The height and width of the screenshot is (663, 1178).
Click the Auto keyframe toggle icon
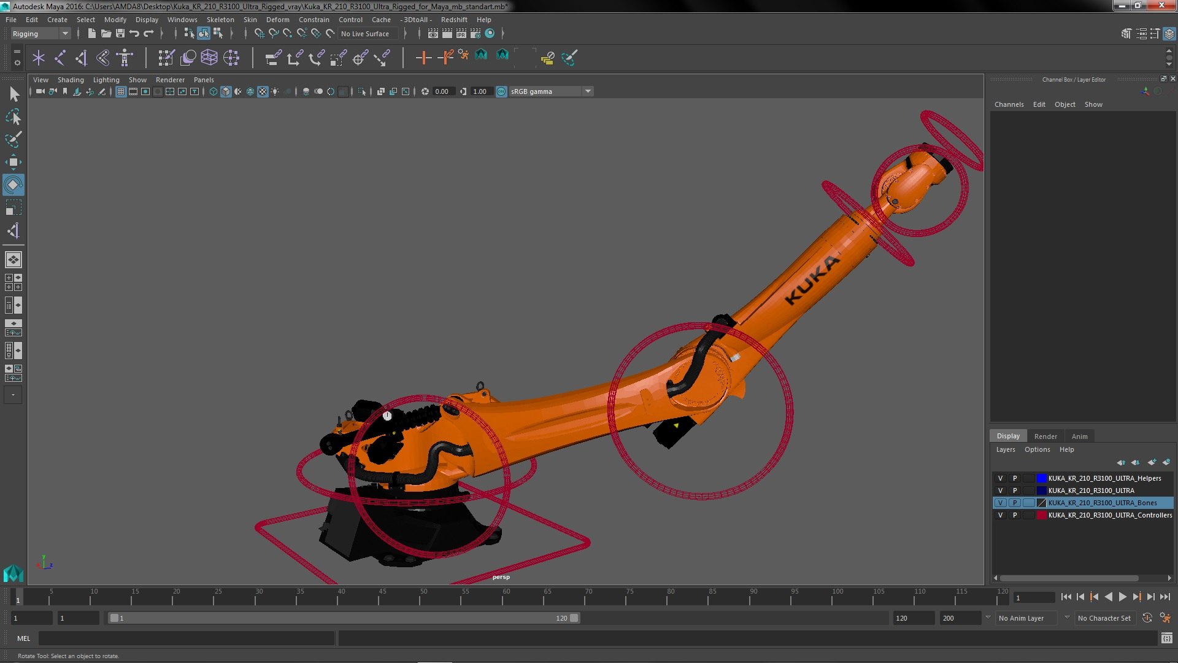(1147, 618)
